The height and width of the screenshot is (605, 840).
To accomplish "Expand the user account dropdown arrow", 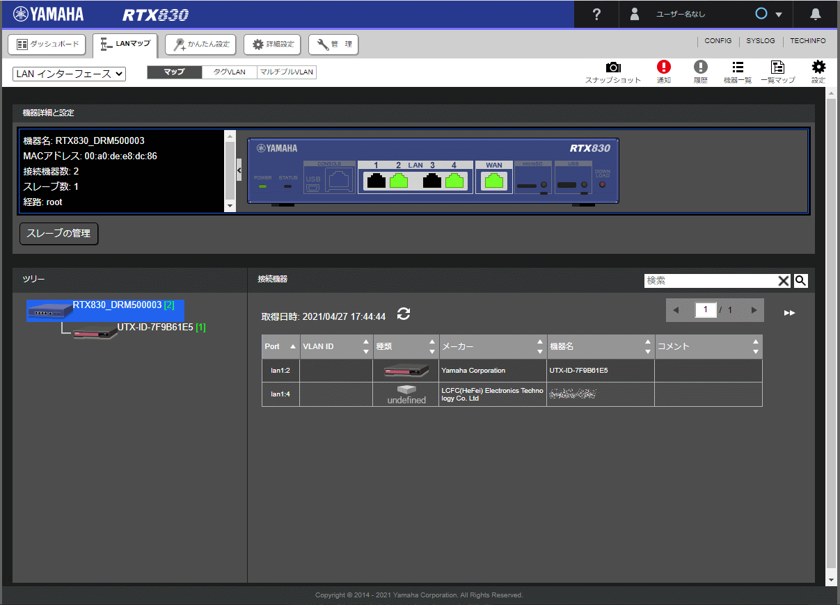I will coord(779,15).
